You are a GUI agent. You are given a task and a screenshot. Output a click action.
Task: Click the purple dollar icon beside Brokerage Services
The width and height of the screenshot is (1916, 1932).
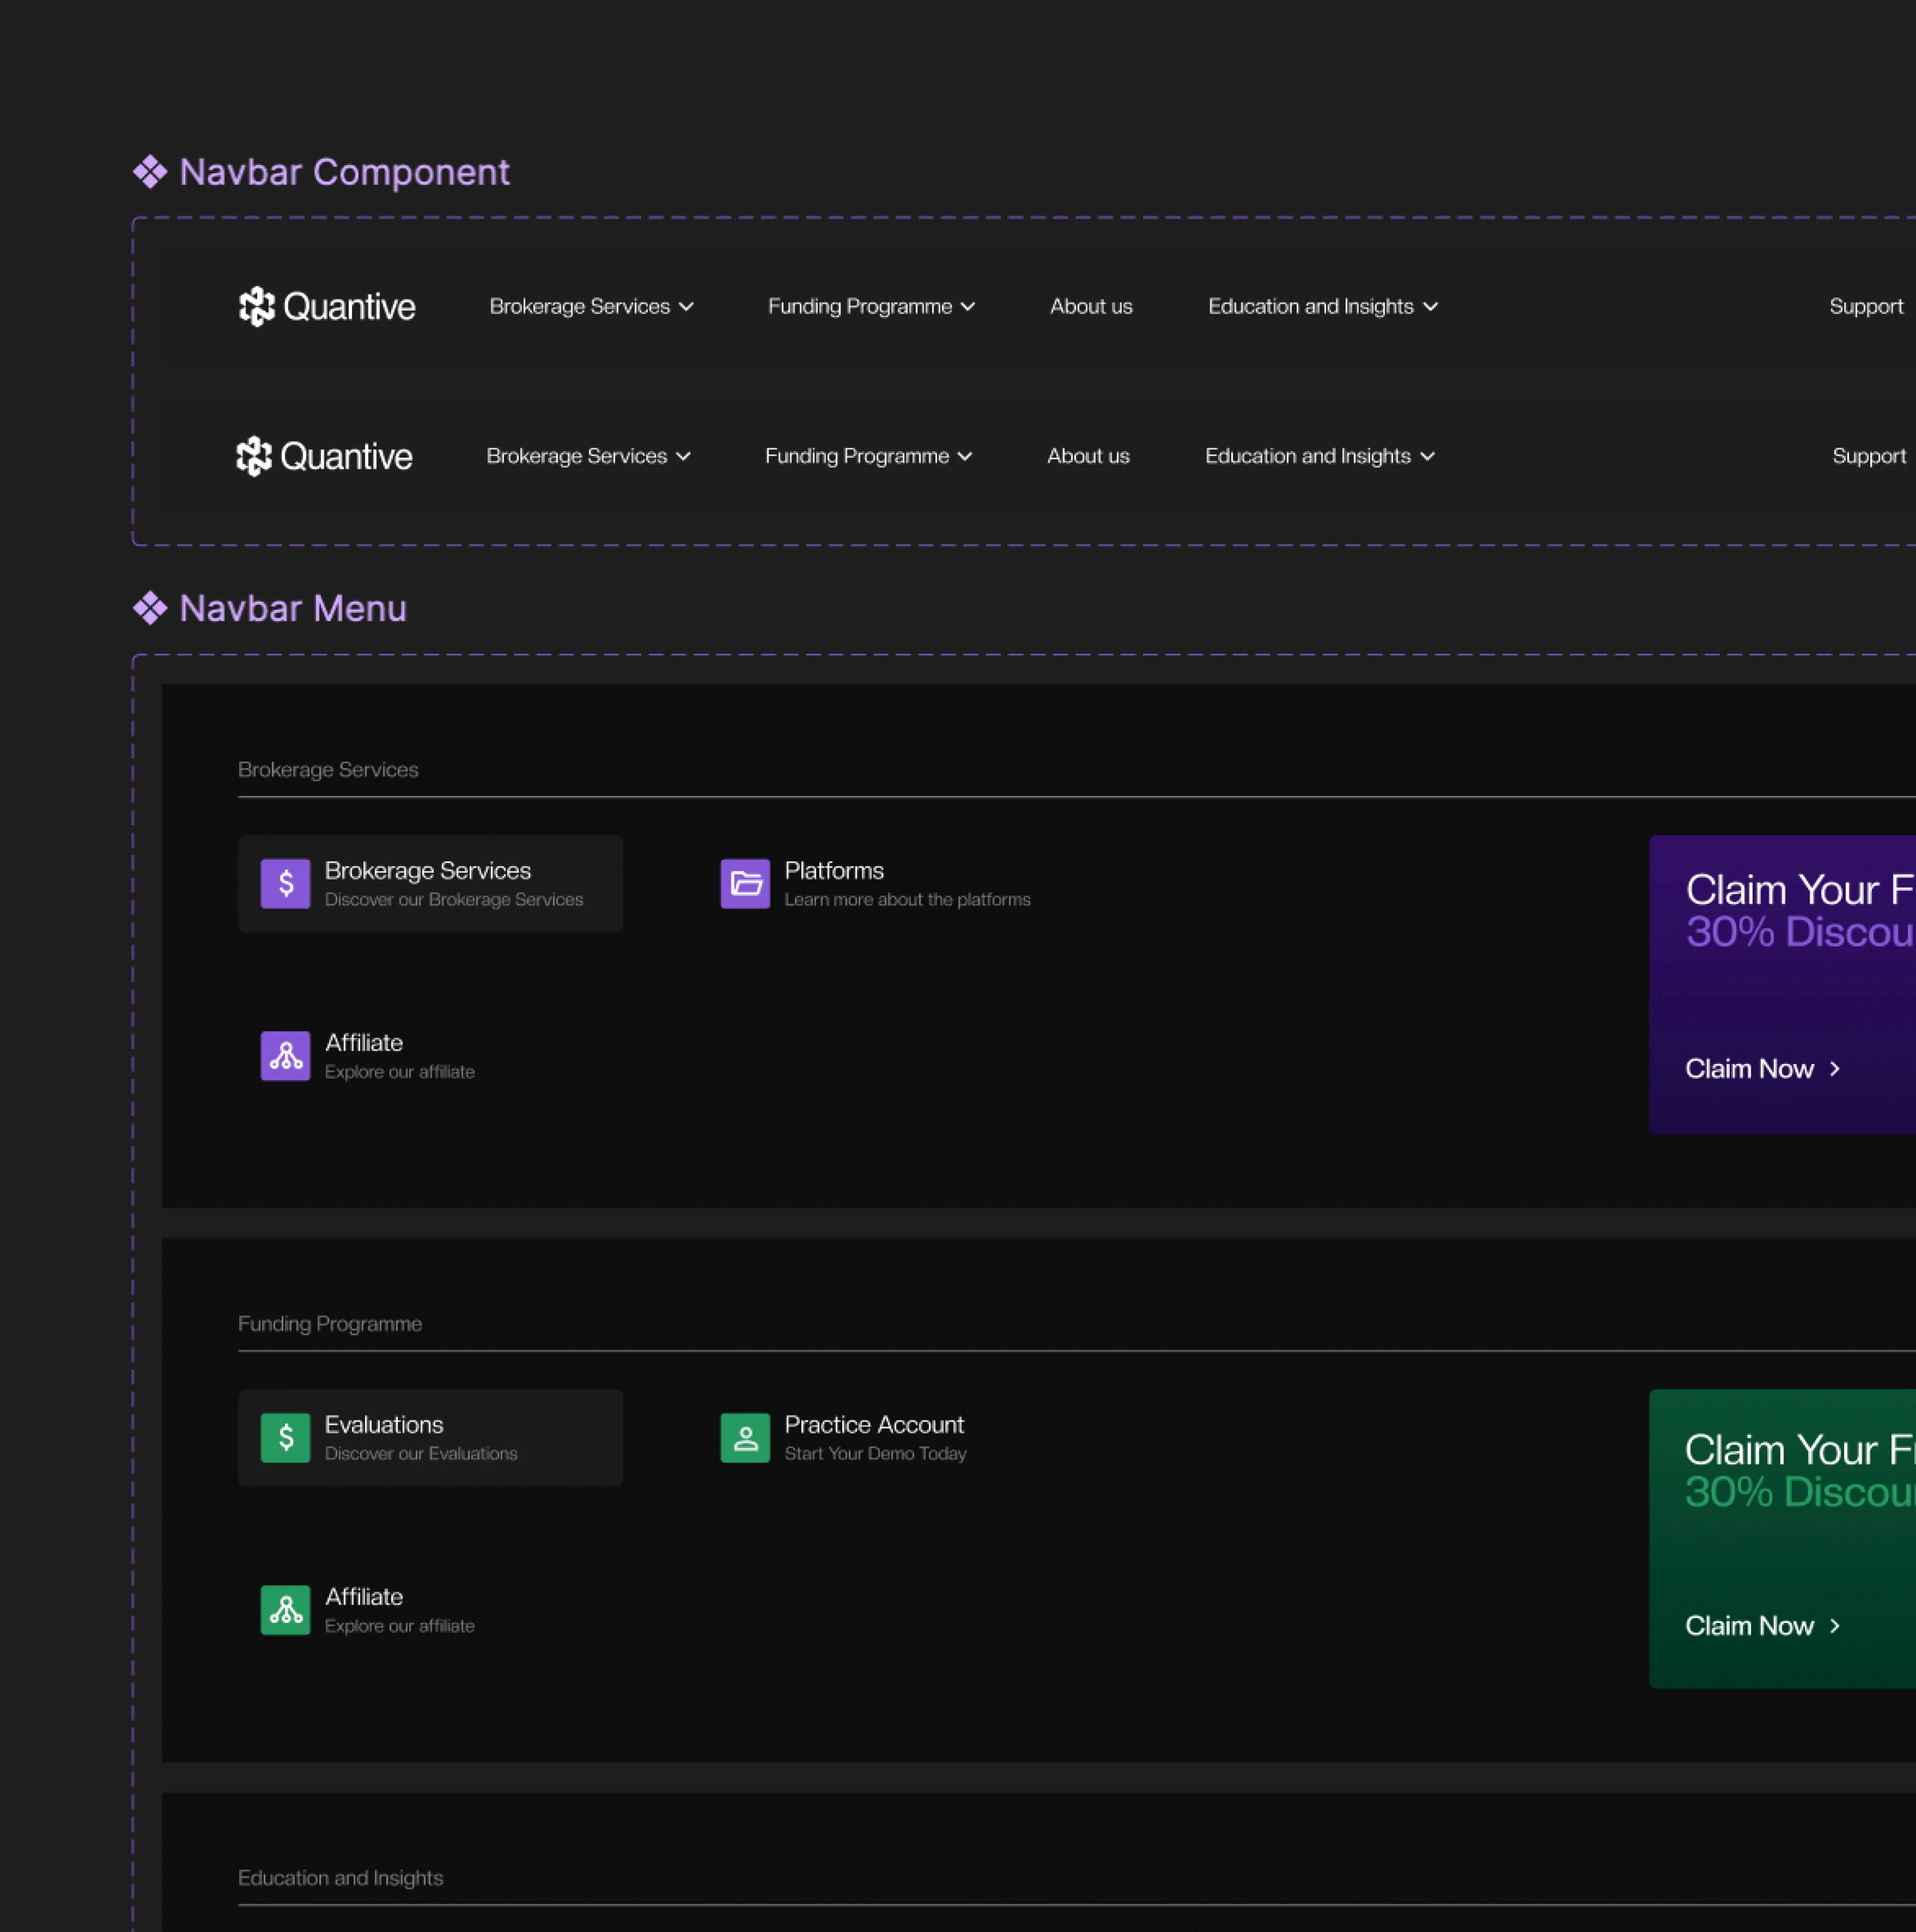(x=285, y=883)
